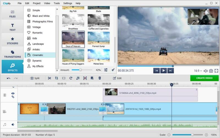Click the add video overlay icon
The image size is (220, 138).
point(92,78)
